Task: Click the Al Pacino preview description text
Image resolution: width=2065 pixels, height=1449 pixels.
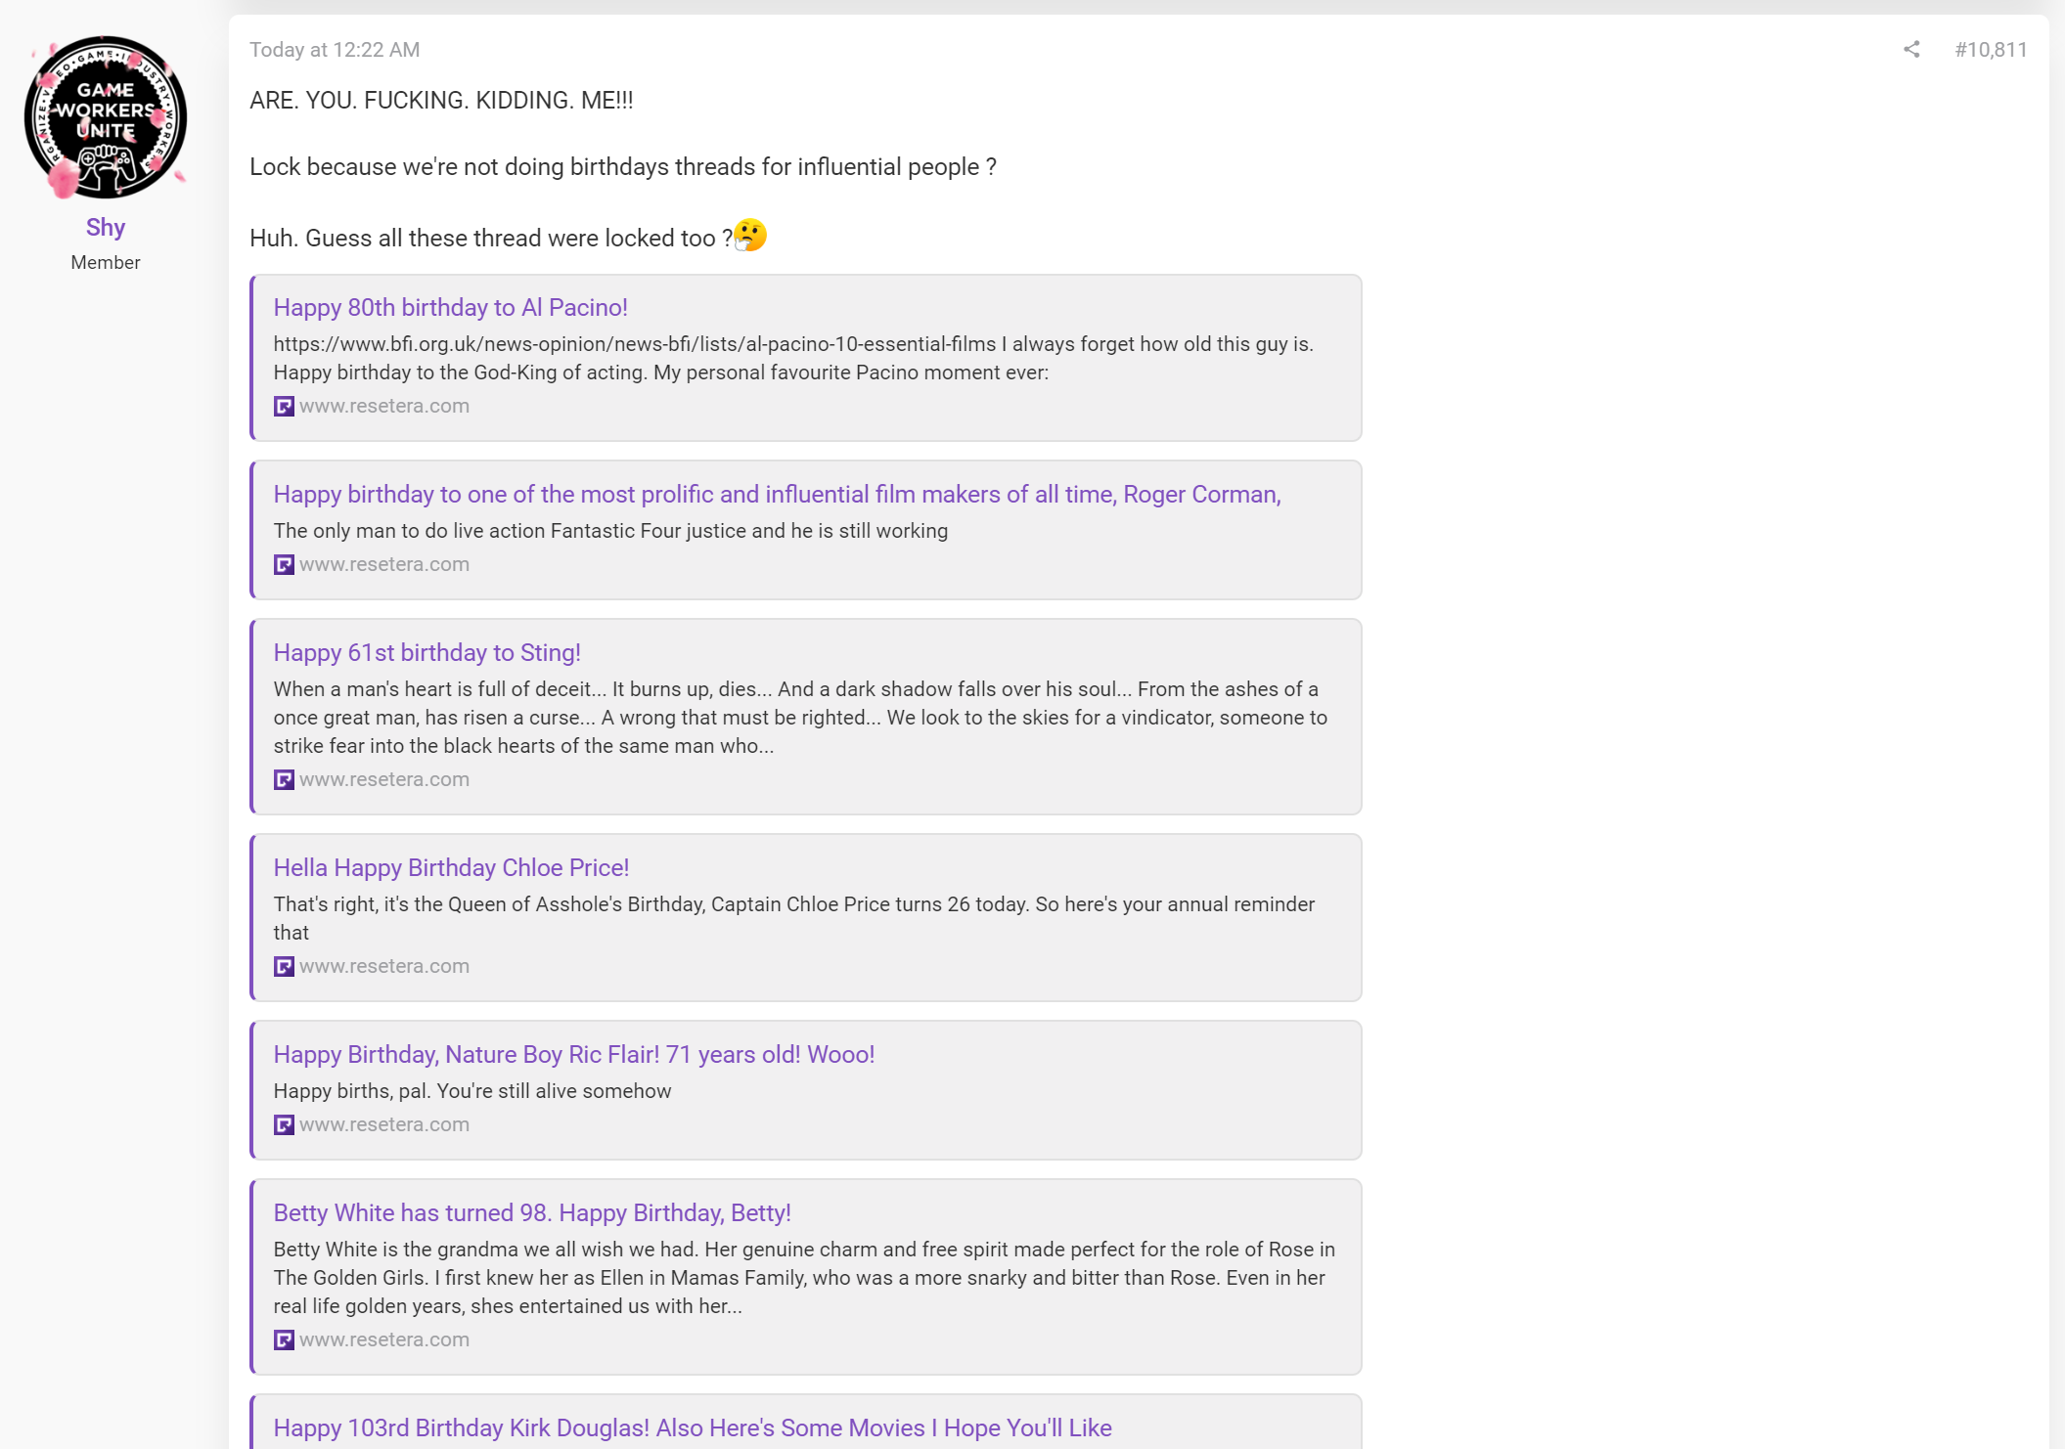Action: point(793,358)
